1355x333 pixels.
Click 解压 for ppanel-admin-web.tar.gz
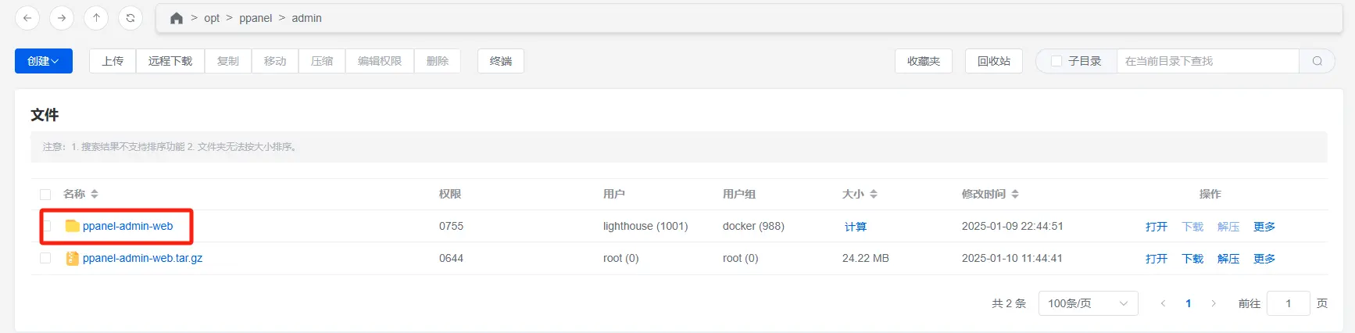tap(1228, 259)
